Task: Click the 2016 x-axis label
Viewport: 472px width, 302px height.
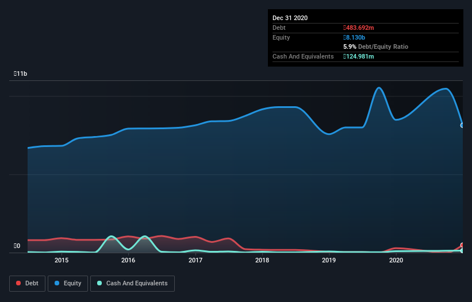Action: pyautogui.click(x=128, y=260)
